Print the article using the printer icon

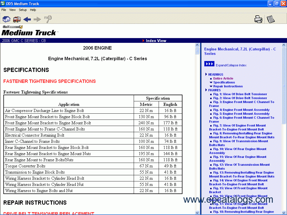click(258, 19)
